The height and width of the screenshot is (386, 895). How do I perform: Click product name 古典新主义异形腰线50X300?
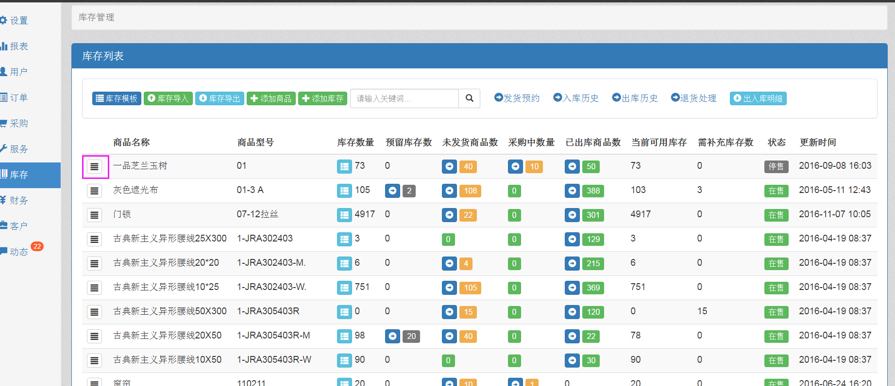point(170,311)
